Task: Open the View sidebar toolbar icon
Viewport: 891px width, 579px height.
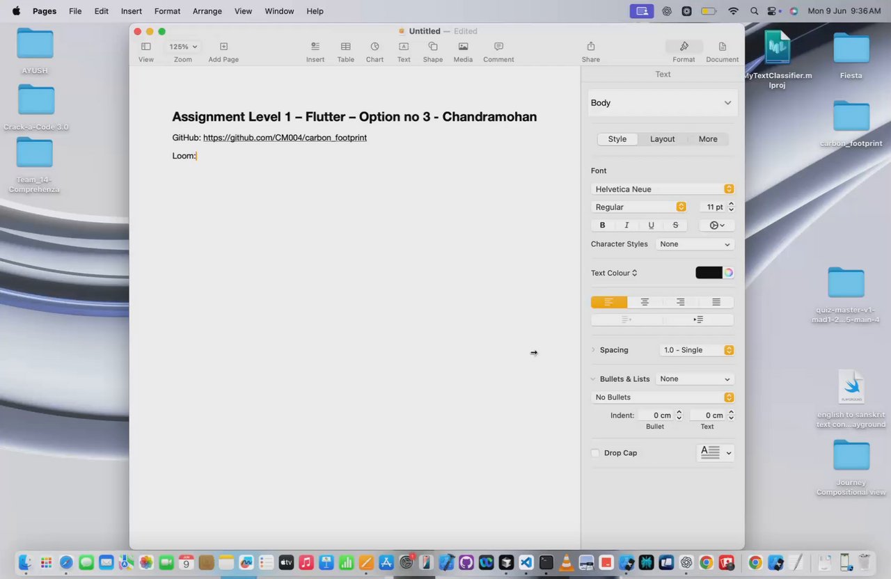Action: point(145,47)
